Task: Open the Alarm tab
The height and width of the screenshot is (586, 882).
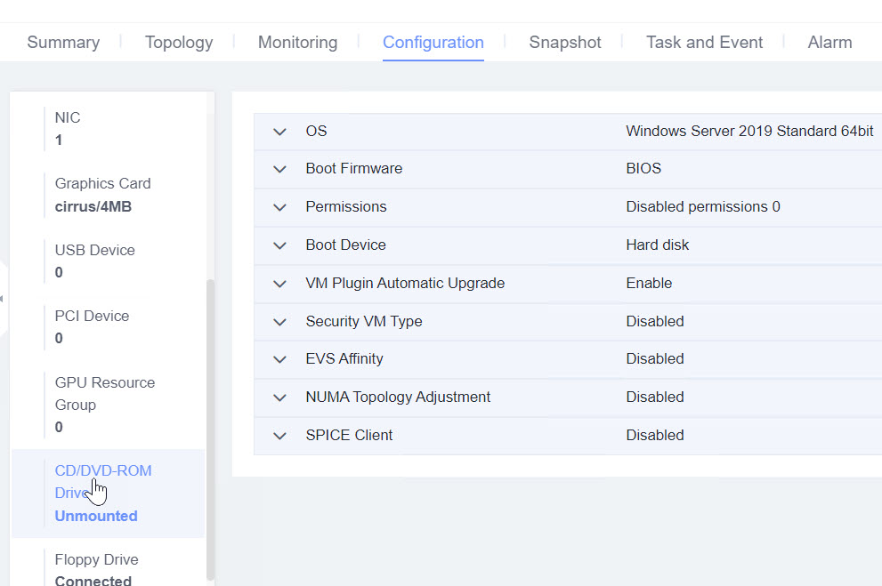Action: [x=829, y=42]
